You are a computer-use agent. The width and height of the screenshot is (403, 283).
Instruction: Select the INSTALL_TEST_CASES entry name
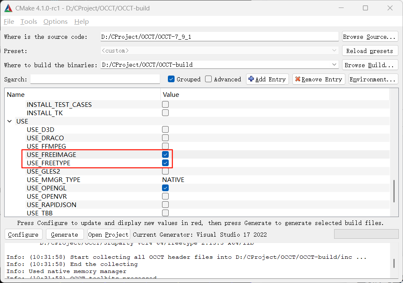coord(59,104)
